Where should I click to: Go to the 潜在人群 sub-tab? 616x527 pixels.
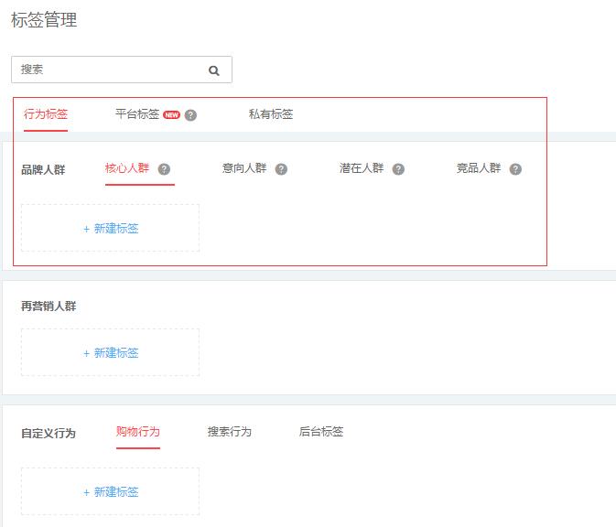pyautogui.click(x=362, y=168)
